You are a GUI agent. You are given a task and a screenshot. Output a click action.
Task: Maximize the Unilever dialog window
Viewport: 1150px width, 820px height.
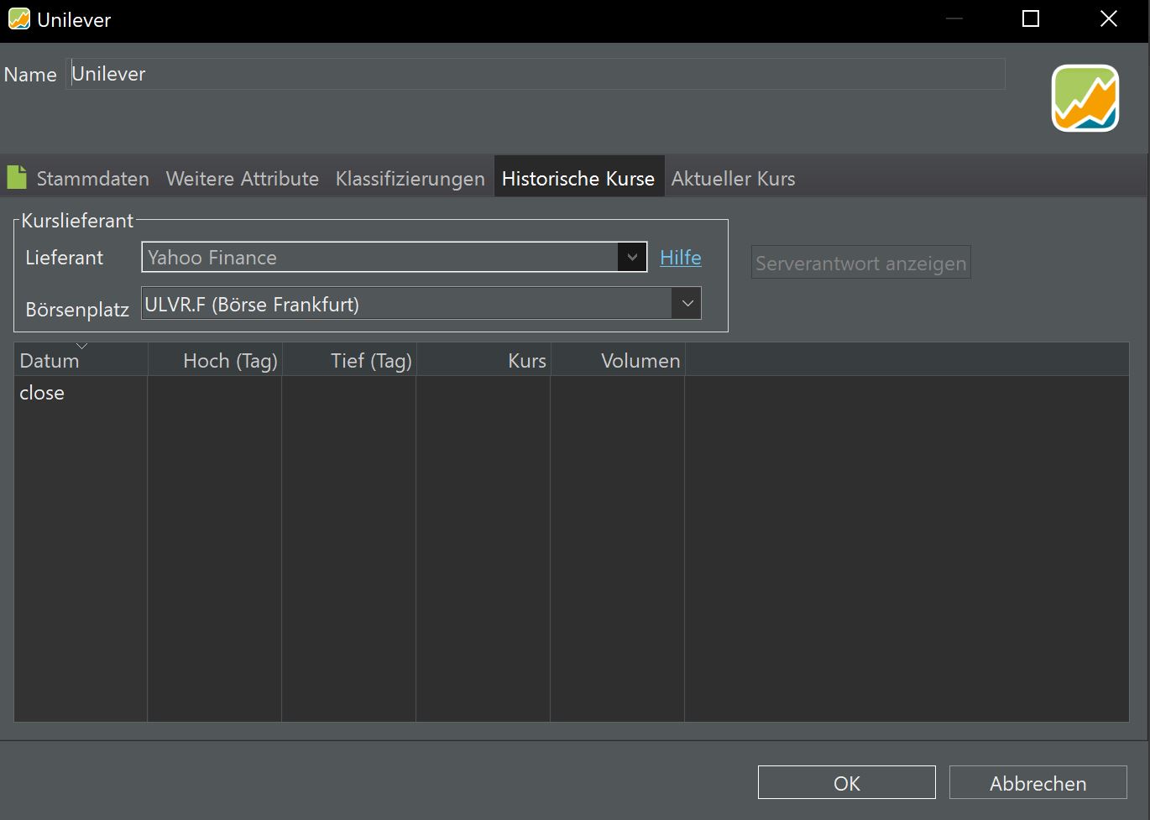pyautogui.click(x=1031, y=19)
